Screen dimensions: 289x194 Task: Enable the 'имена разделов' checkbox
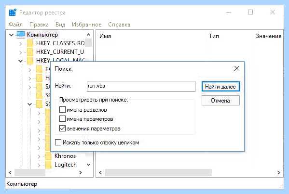[x=62, y=110]
